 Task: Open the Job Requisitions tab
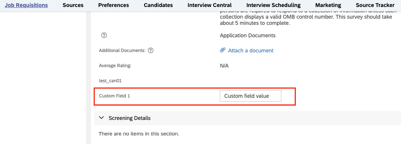tap(26, 5)
